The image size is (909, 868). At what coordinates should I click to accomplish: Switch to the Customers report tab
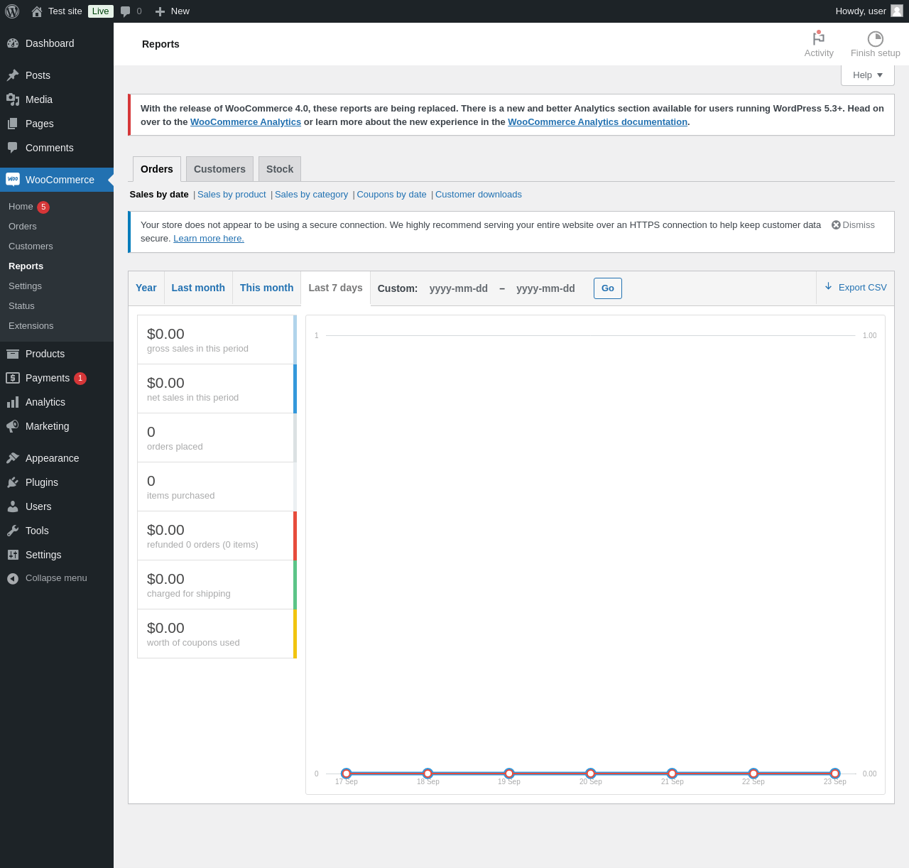[x=219, y=169]
